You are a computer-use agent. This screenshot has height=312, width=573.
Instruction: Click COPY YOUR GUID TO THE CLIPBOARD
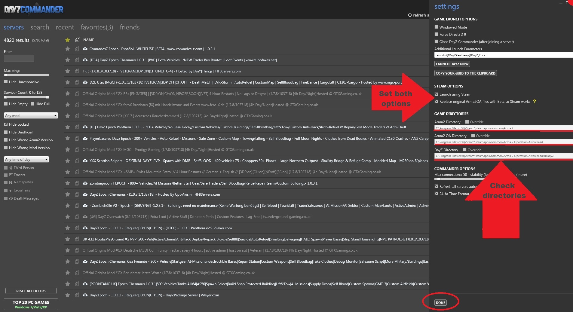[465, 73]
